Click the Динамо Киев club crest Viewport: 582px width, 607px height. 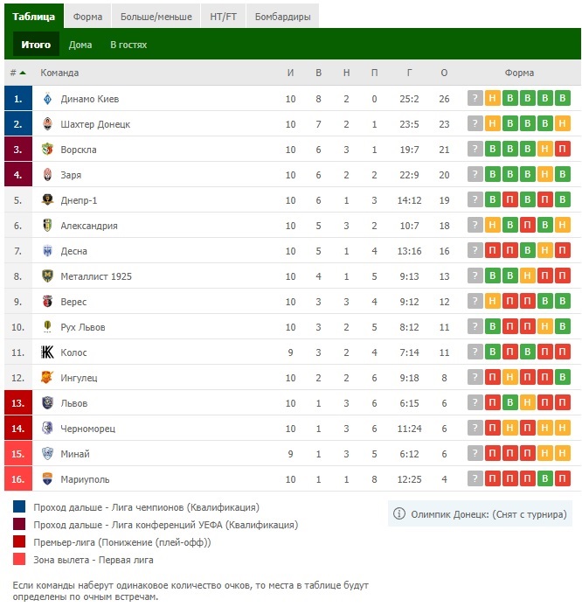tap(47, 99)
